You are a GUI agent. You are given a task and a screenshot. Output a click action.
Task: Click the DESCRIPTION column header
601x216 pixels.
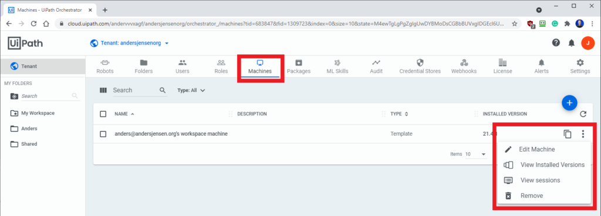pos(252,114)
